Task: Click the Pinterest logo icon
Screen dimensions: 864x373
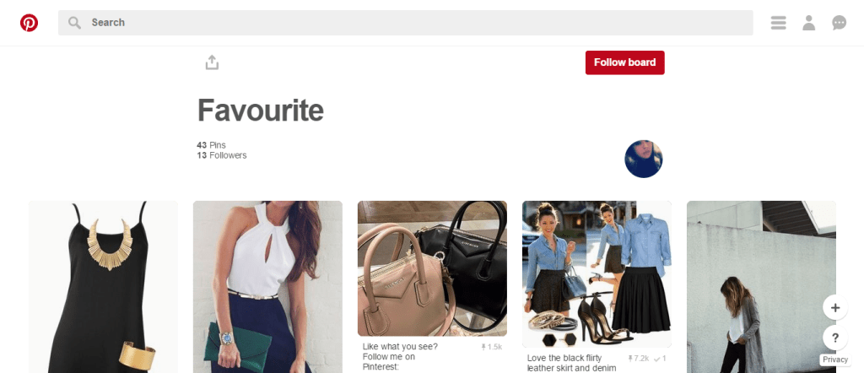Action: click(29, 23)
